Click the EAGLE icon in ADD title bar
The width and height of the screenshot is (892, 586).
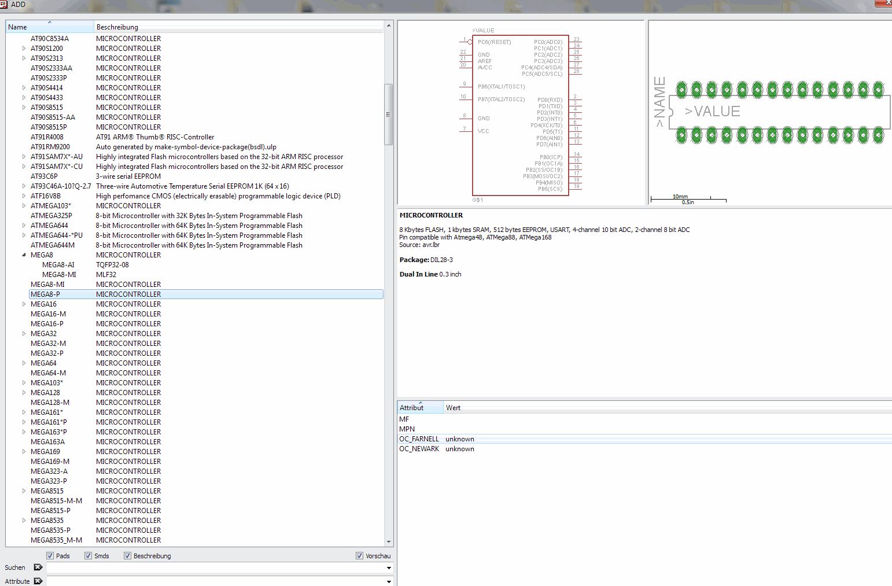(5, 5)
